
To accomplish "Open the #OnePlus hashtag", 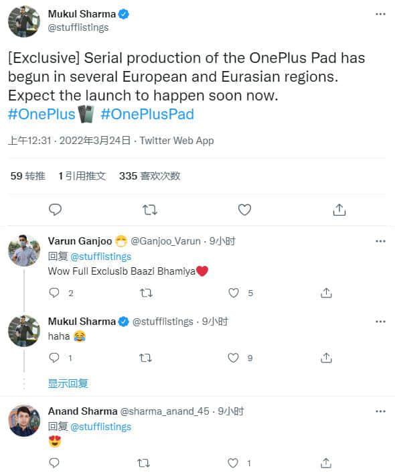I will click(x=42, y=114).
